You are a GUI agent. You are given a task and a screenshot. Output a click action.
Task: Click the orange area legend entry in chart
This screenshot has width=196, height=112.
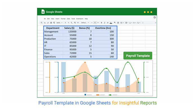tap(101, 95)
